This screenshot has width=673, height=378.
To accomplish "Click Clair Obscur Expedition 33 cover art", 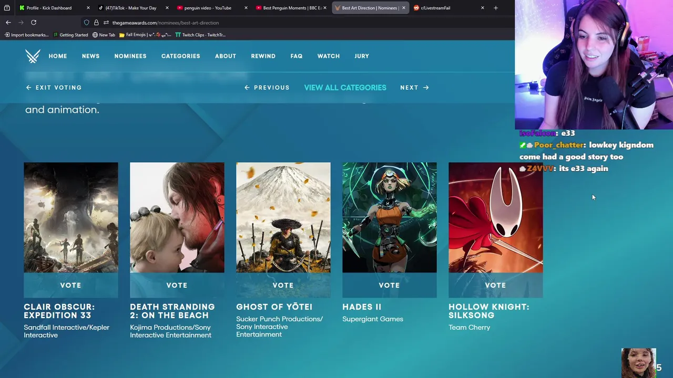I will (71, 217).
